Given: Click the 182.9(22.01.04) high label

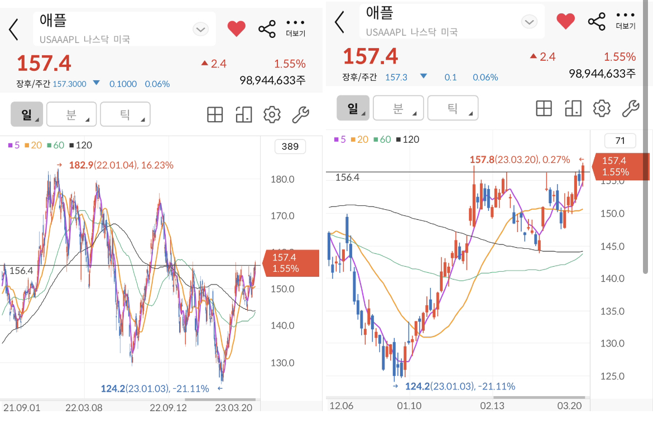Looking at the screenshot, I should point(121,165).
